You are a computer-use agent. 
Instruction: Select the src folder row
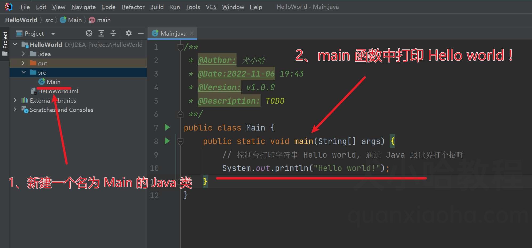point(78,73)
